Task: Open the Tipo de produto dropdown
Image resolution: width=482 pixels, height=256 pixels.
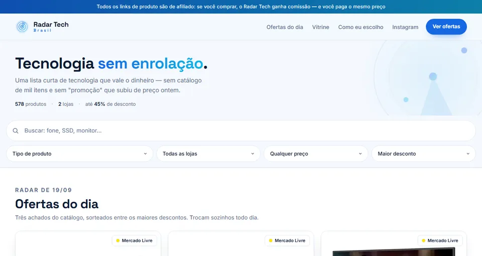Action: tap(80, 154)
